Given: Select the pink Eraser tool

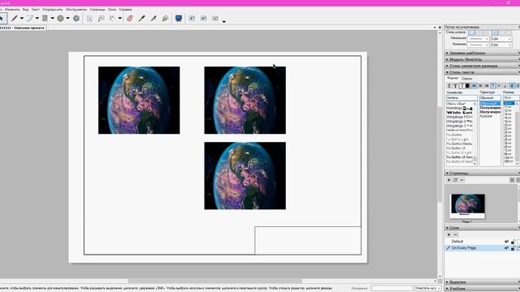Looking at the screenshot, I should [x=130, y=18].
